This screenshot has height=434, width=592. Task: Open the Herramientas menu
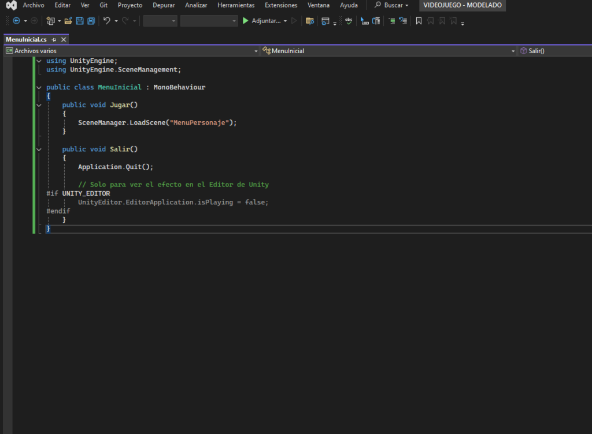click(236, 5)
